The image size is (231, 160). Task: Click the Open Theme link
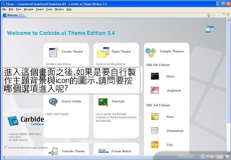point(121,51)
